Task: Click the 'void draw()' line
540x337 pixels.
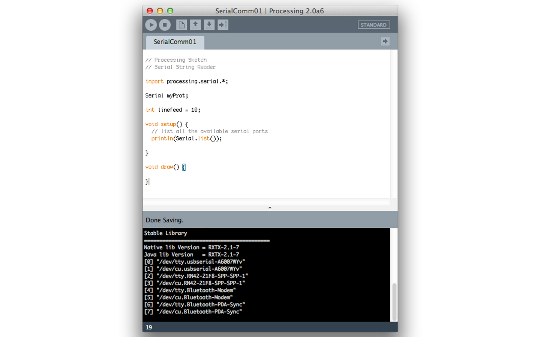Action: pos(165,167)
